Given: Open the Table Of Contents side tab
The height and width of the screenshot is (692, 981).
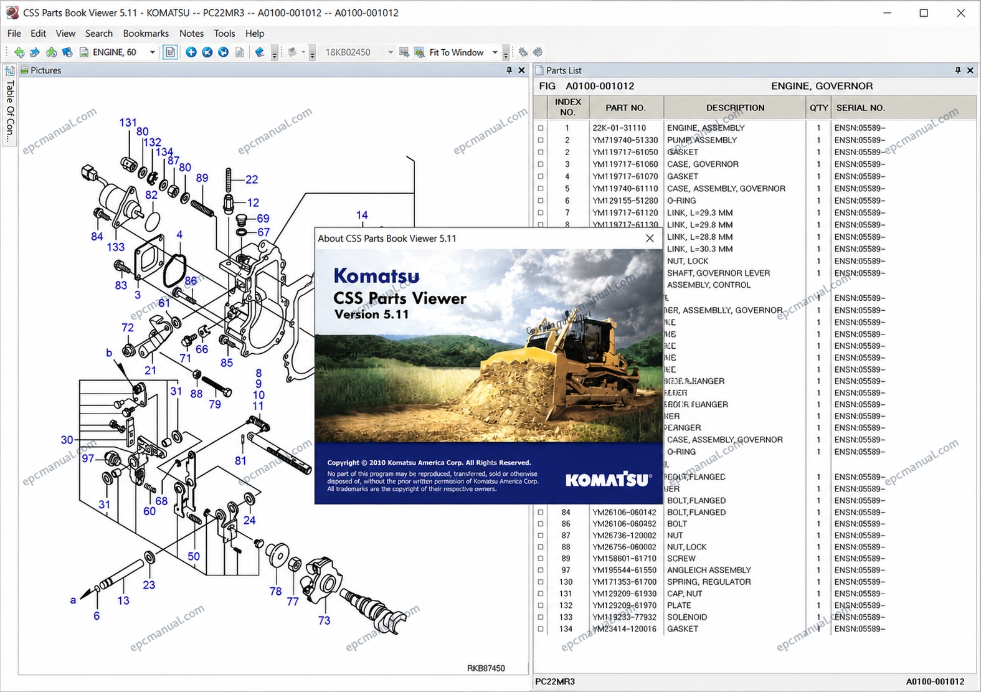Looking at the screenshot, I should pyautogui.click(x=9, y=105).
